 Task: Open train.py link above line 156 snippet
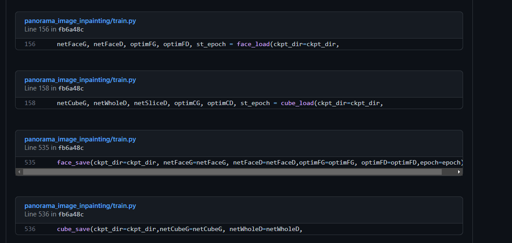click(x=80, y=21)
